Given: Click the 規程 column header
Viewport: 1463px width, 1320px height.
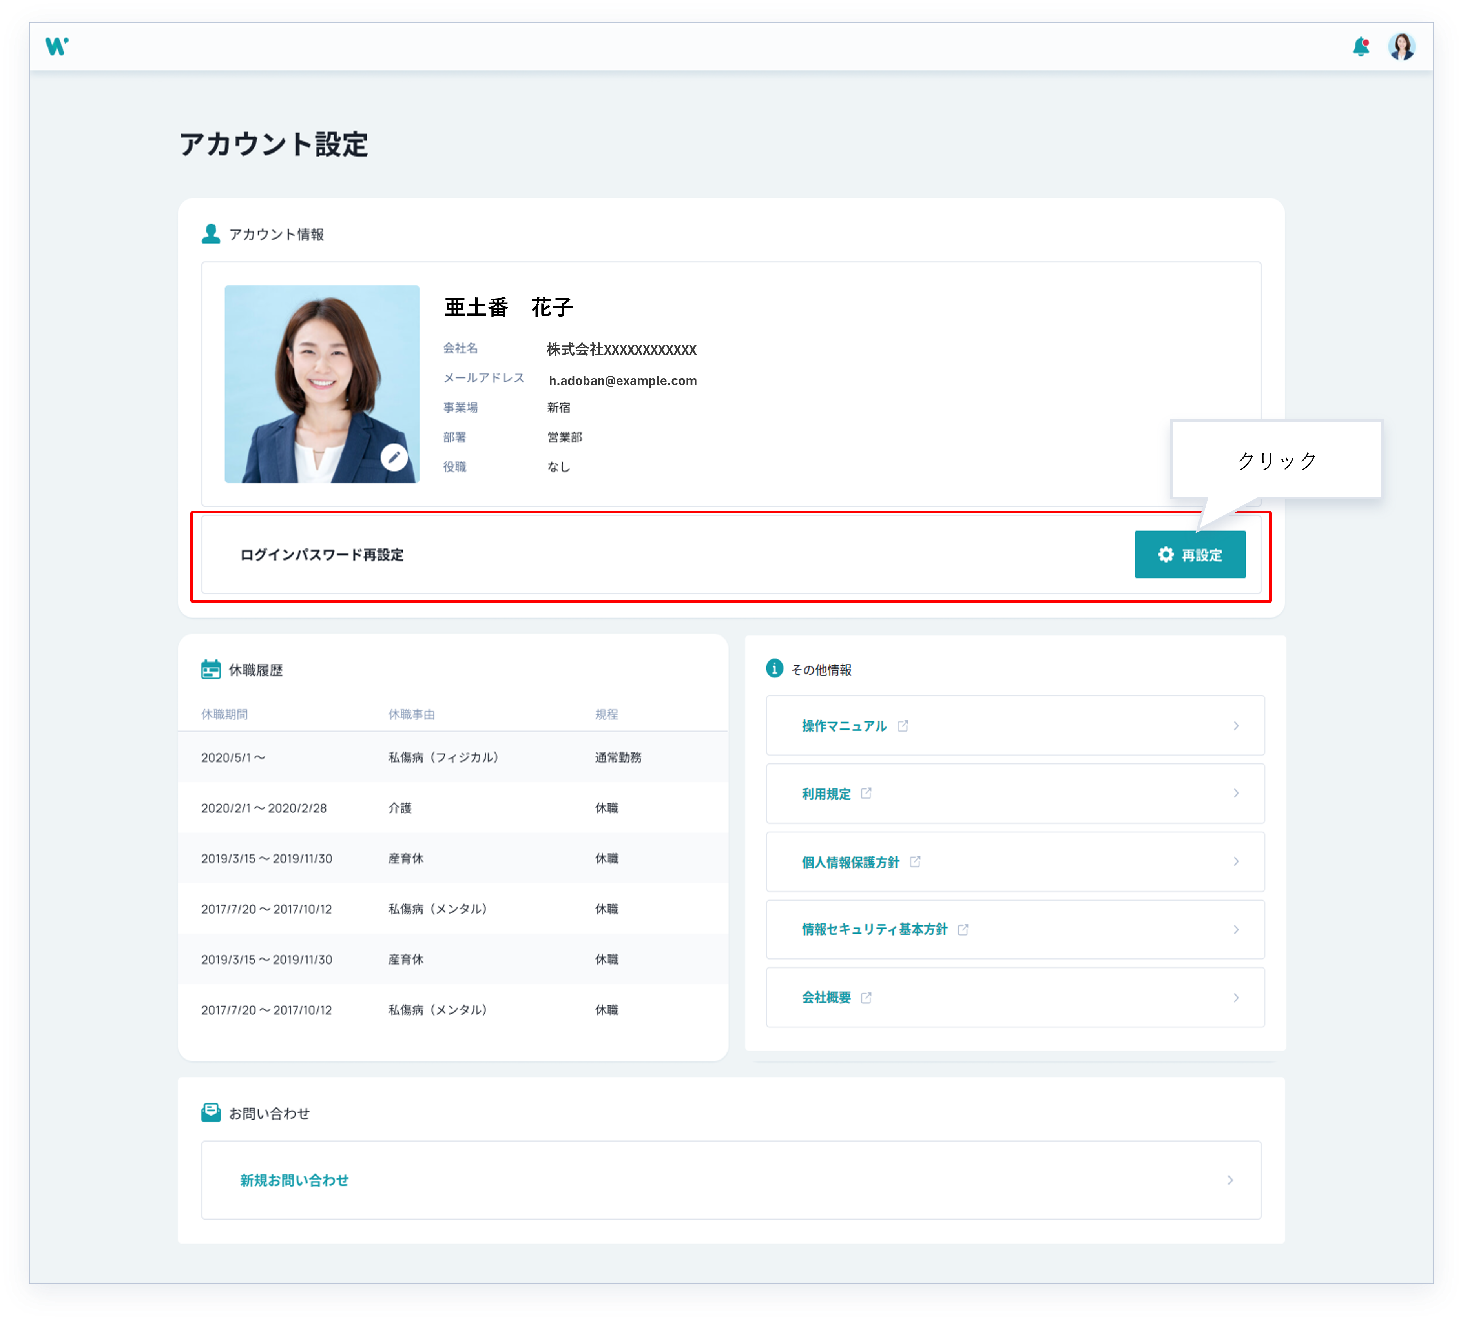Looking at the screenshot, I should 607,714.
